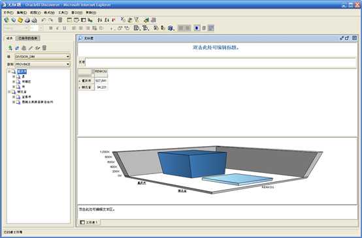
Task: Click the Undo arrow icon
Action: [x=43, y=20]
